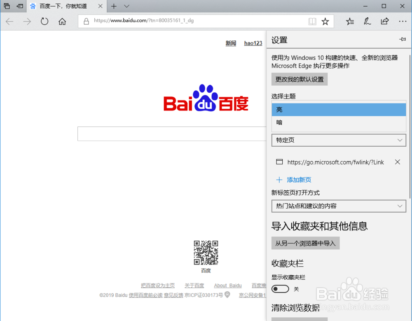Screen dimensions: 412x321
Task: Go back to the previous page
Action: [x=10, y=21]
